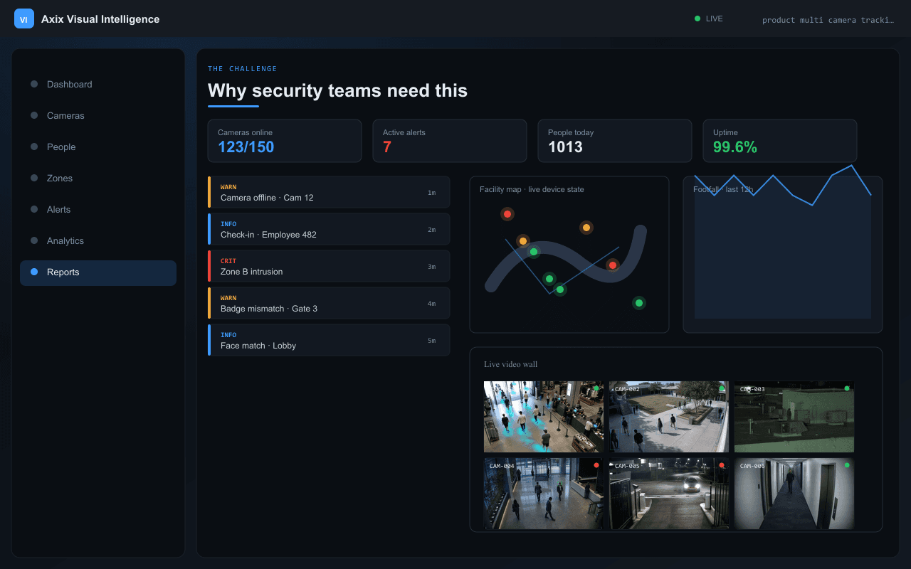The image size is (911, 569).
Task: Open the CAM-004 atrium feed
Action: click(x=544, y=494)
